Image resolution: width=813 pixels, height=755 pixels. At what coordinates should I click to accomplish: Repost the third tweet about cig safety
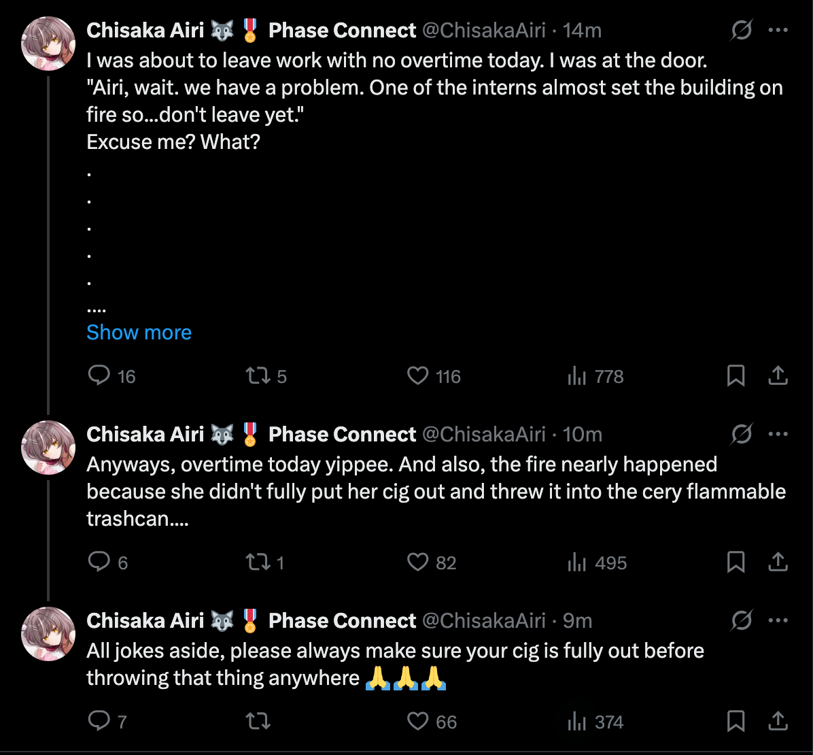[x=257, y=721]
